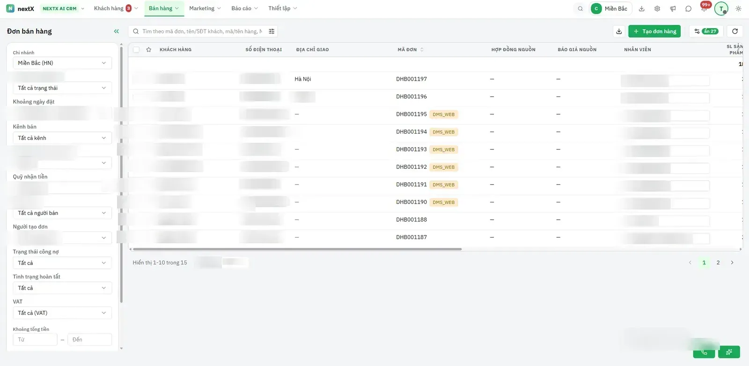Open the Miền Bắc (HN) branch dropdown
Image resolution: width=749 pixels, height=366 pixels.
62,63
